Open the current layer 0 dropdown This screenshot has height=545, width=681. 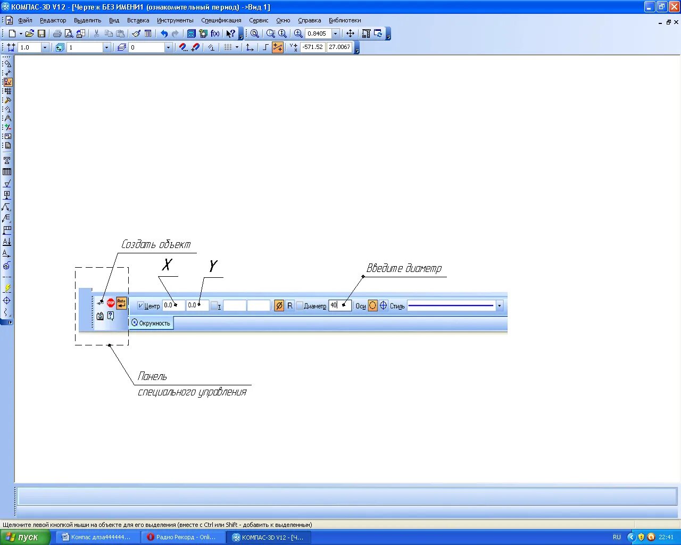[168, 47]
